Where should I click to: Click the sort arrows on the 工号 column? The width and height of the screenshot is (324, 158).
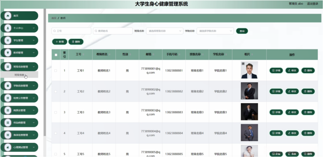[83, 55]
